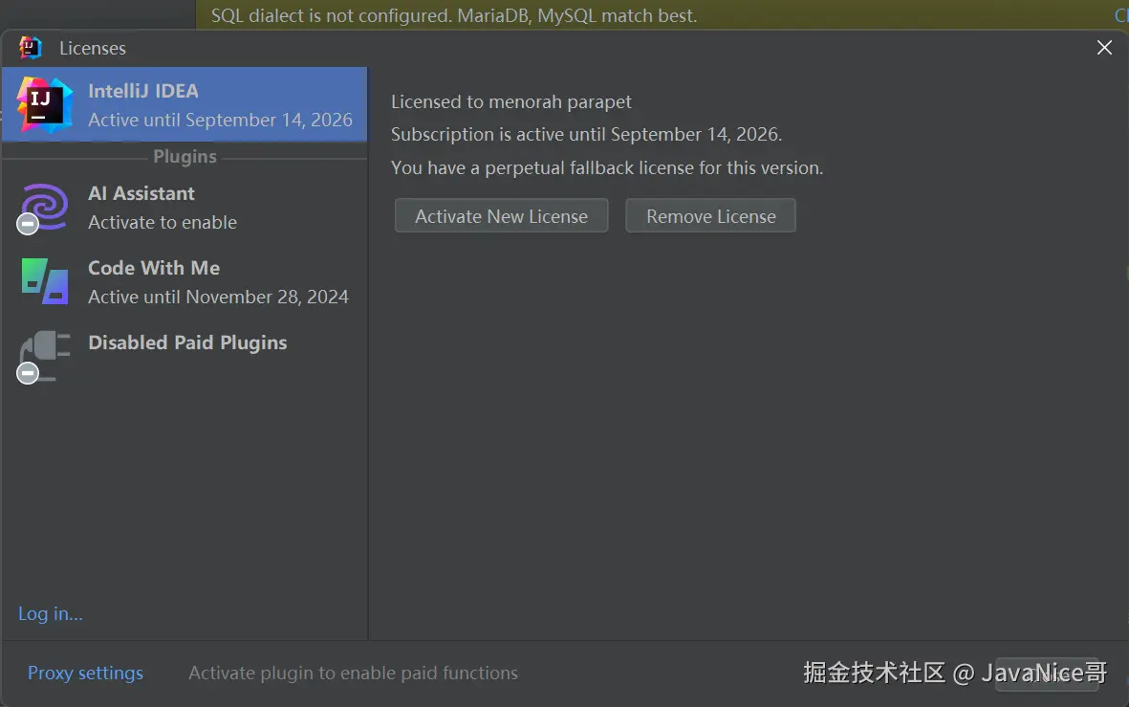Select the Disabled Paid Plugins entry

point(185,357)
